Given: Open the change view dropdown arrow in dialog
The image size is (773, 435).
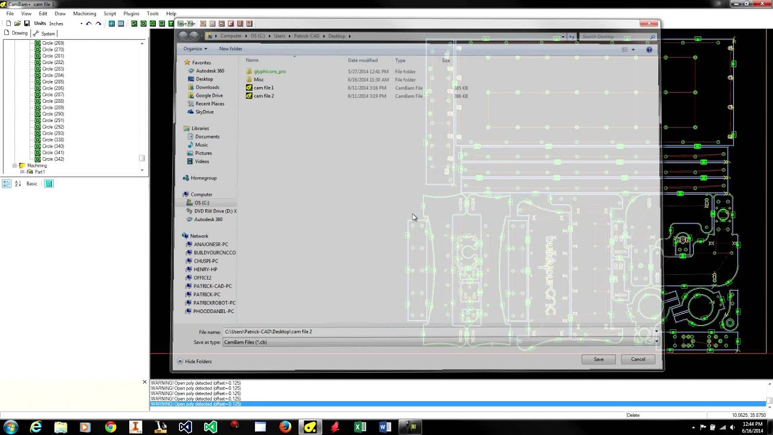Looking at the screenshot, I should 633,50.
